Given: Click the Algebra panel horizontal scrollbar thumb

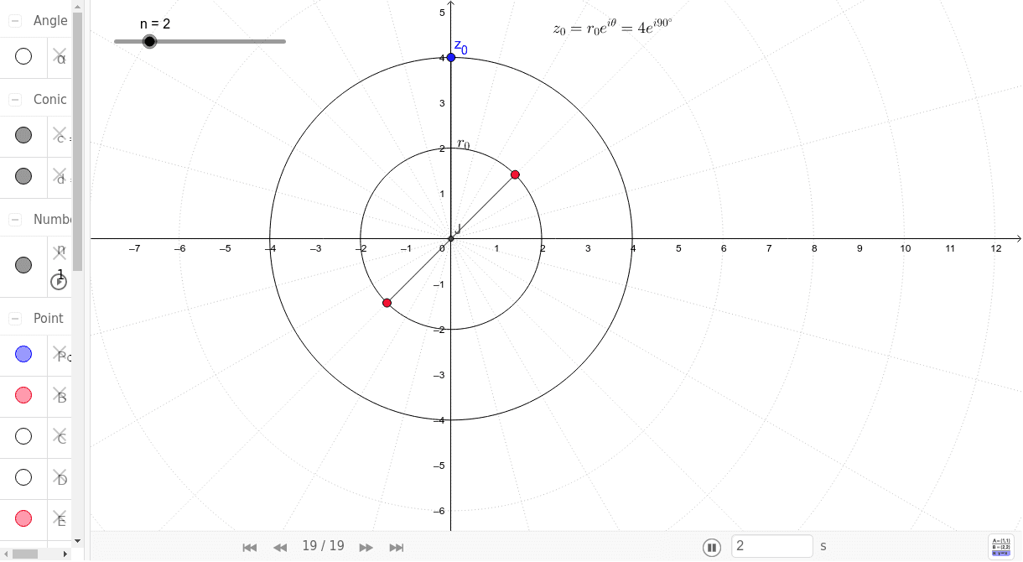Looking at the screenshot, I should point(26,554).
